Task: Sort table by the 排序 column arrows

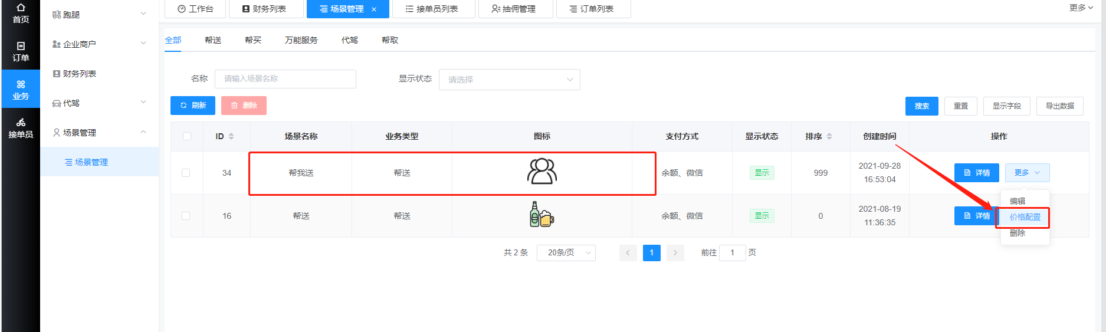Action: click(829, 136)
